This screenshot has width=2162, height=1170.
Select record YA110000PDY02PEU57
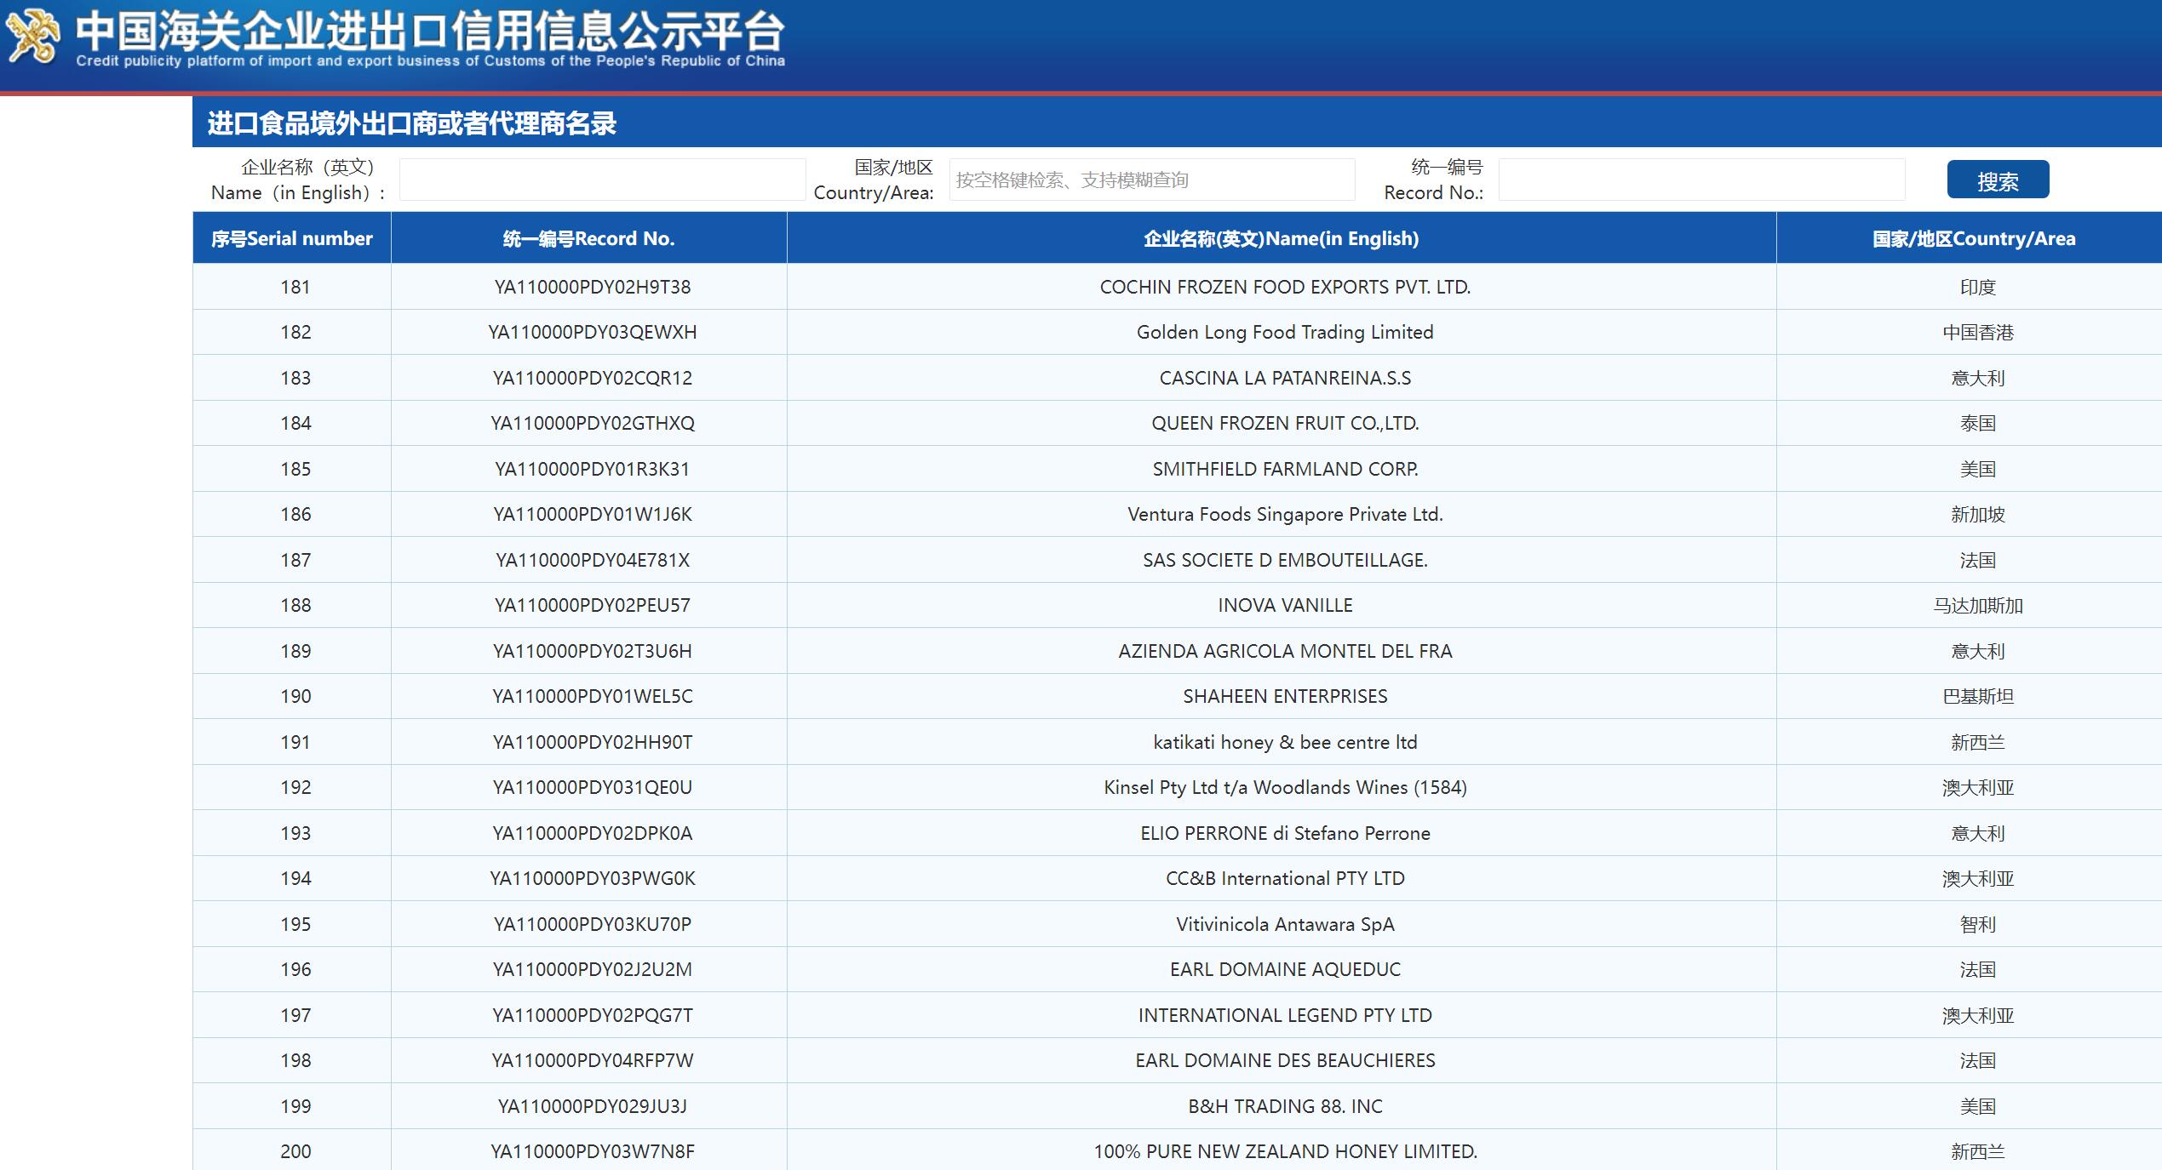[593, 605]
